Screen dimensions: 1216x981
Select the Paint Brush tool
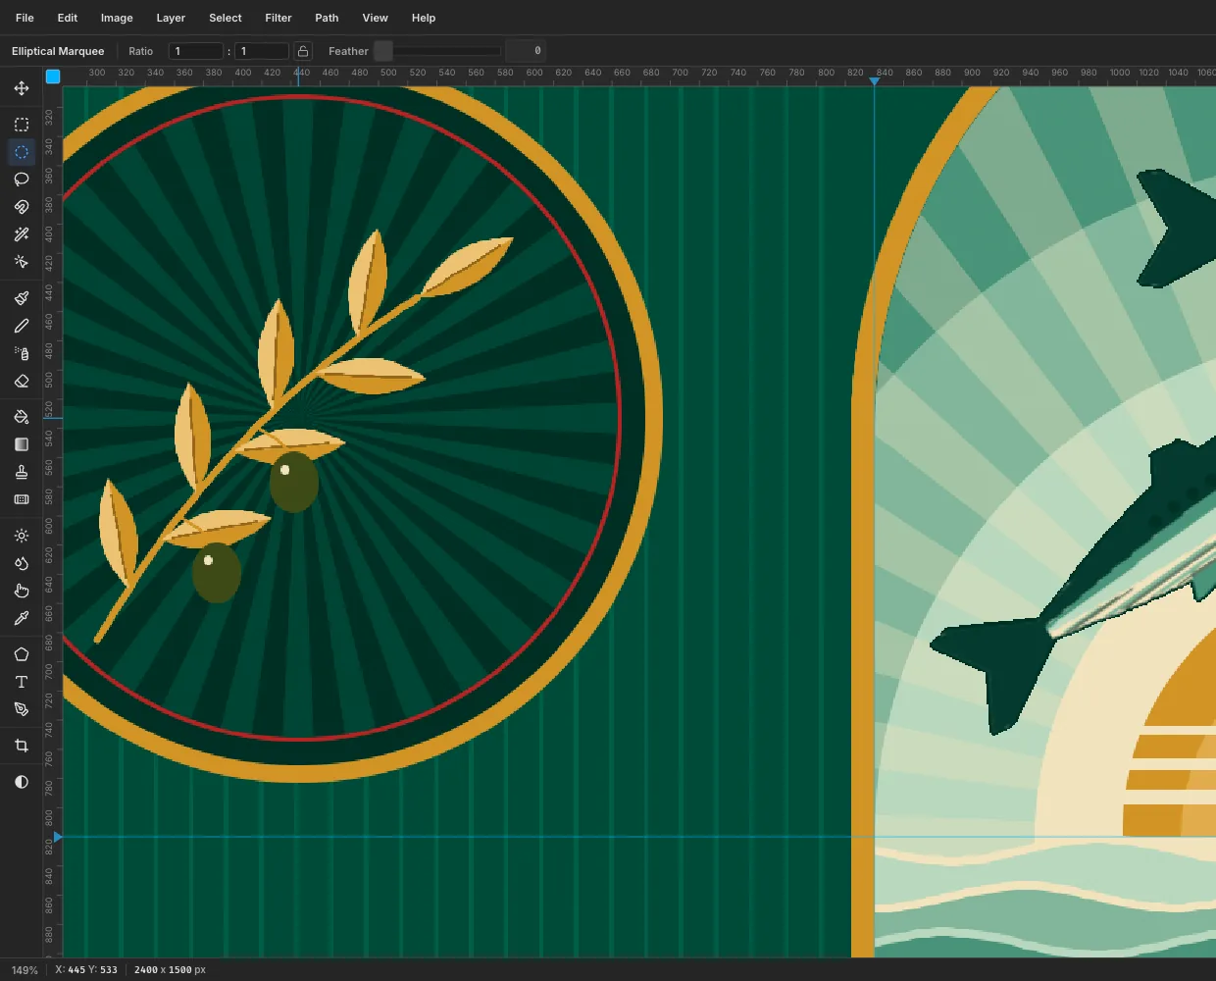(x=22, y=298)
